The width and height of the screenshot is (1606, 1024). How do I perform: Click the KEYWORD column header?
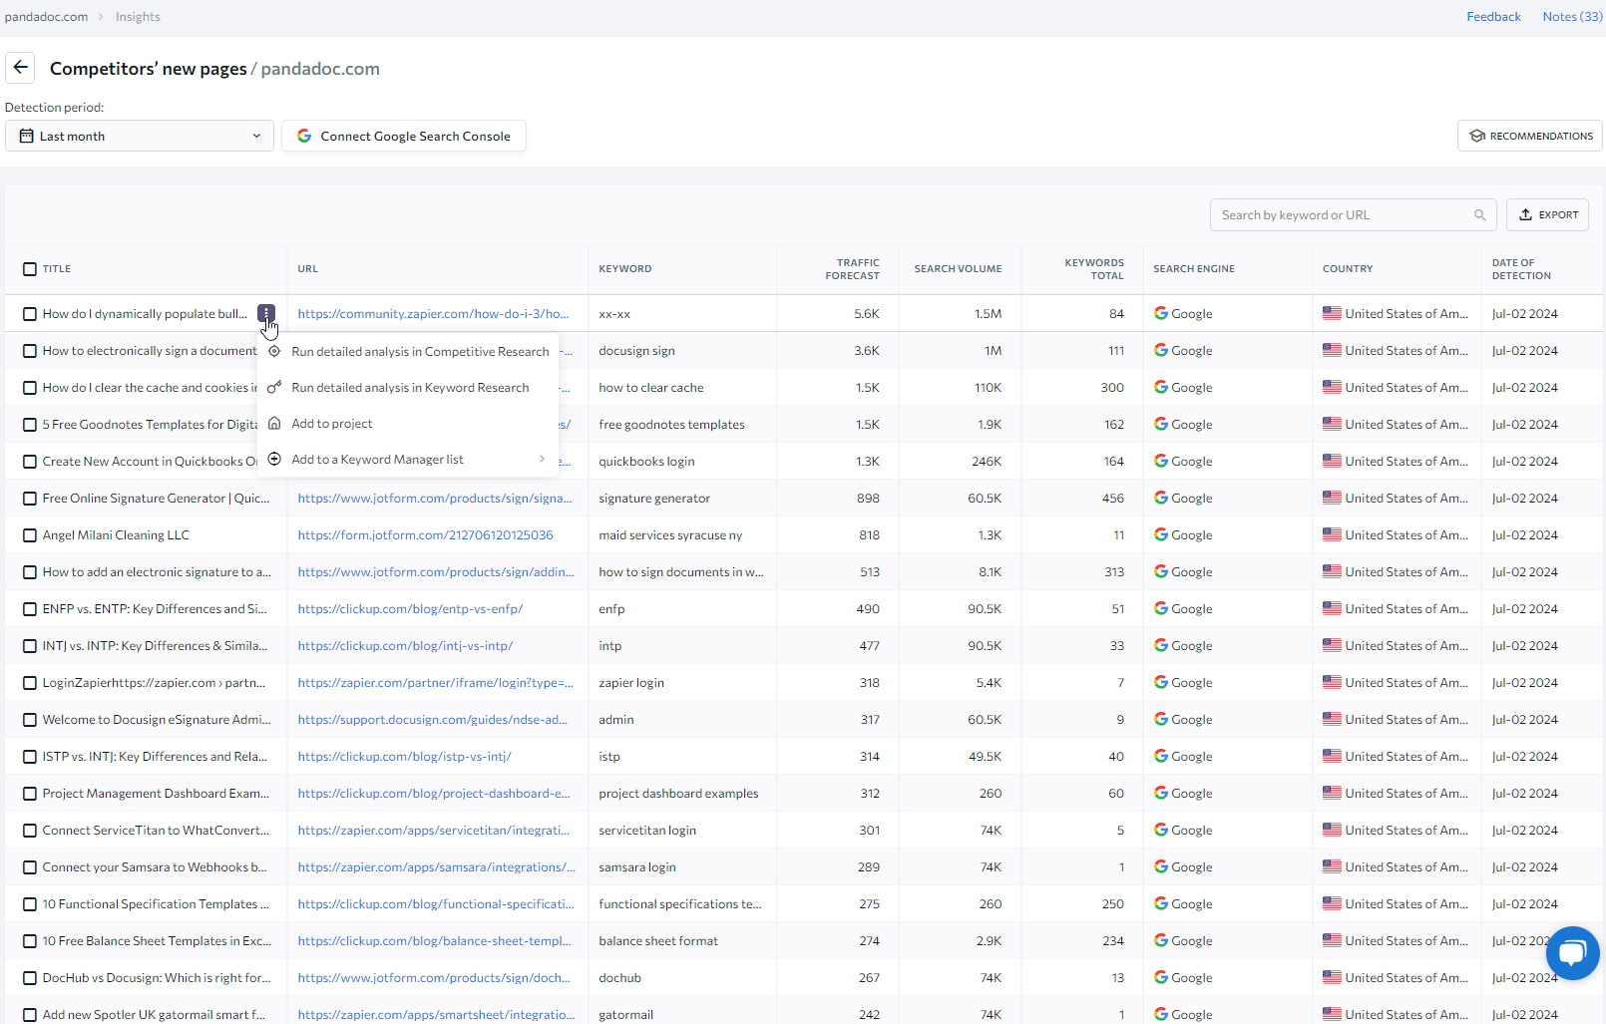624,269
